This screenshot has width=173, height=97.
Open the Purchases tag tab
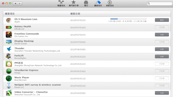(98, 3)
